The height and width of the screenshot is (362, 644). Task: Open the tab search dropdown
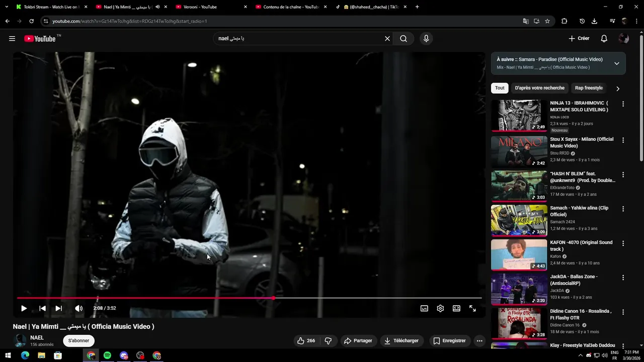[7, 7]
